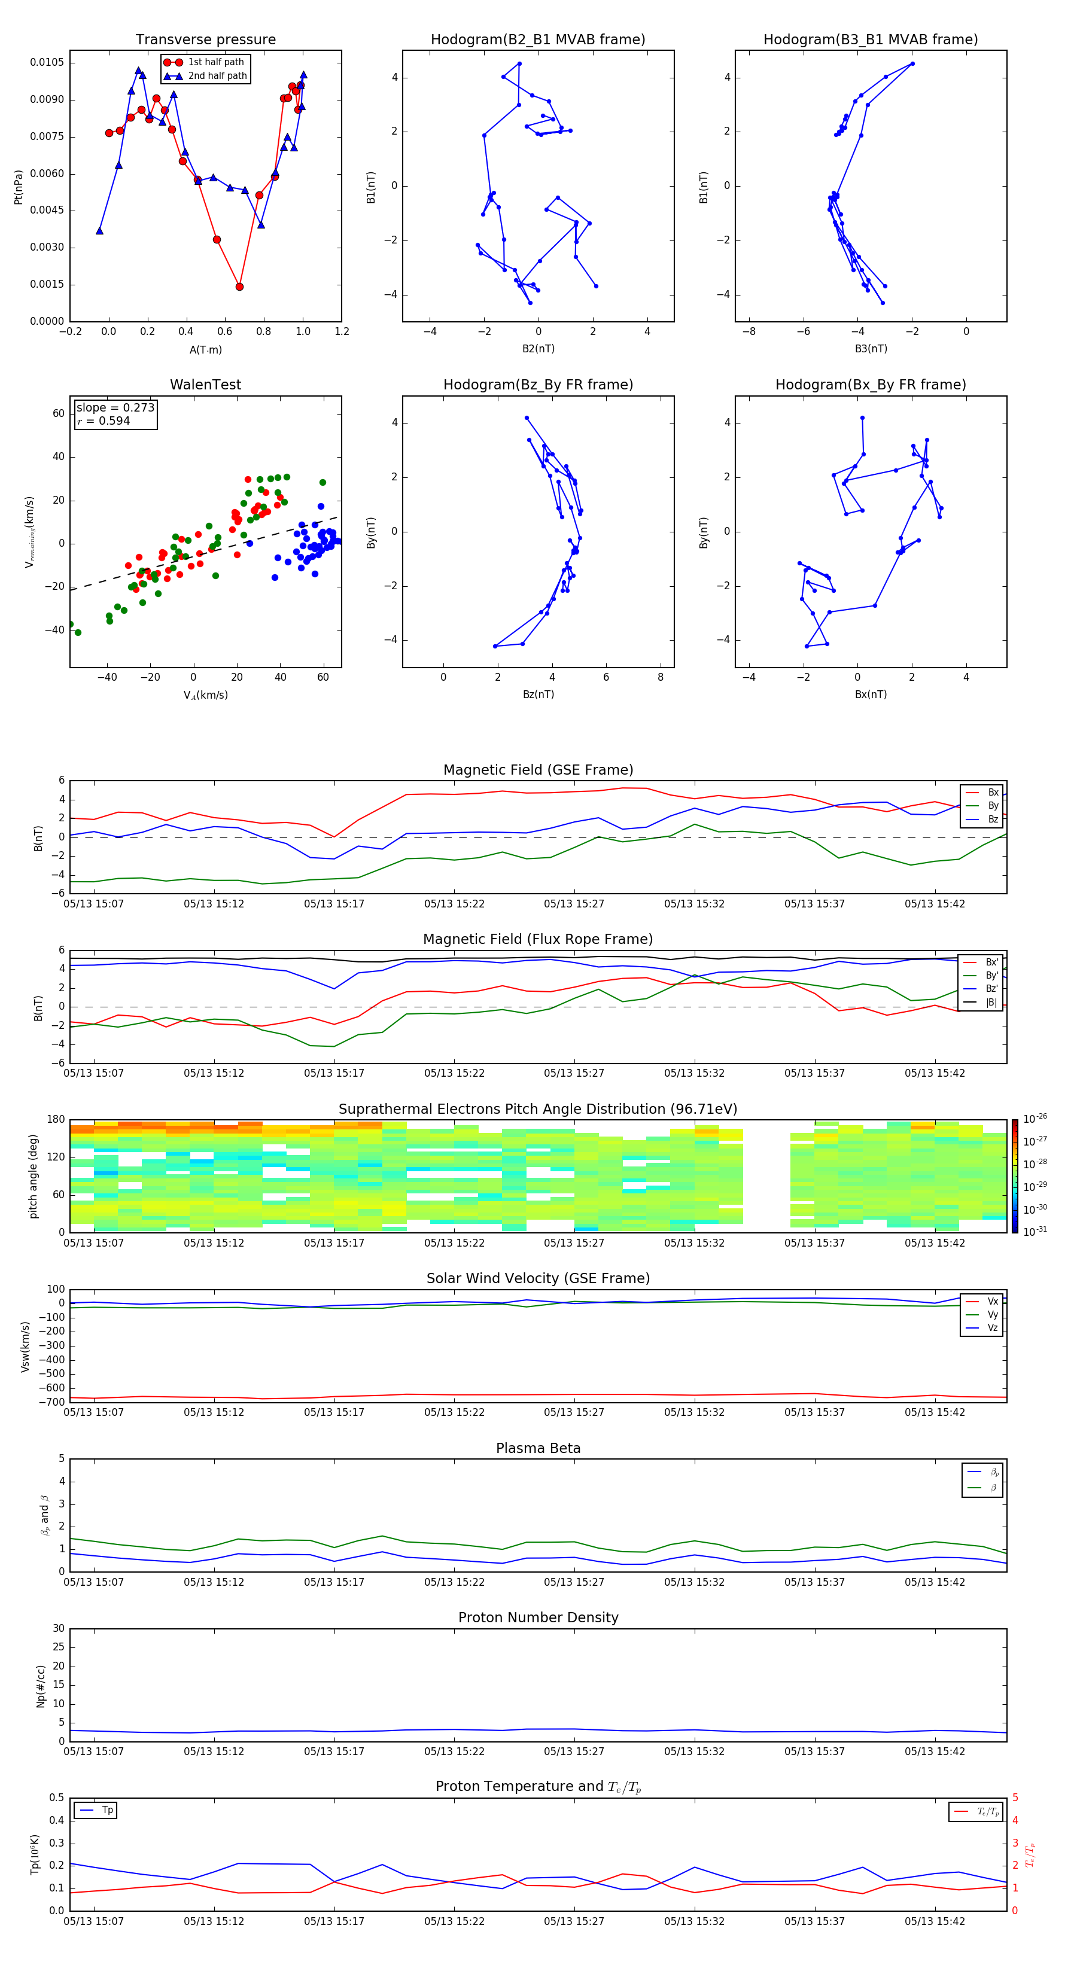Viewport: 1077px width, 1974px height.
Task: Click the 'B3(nT)' x-axis label
Action: coord(871,349)
